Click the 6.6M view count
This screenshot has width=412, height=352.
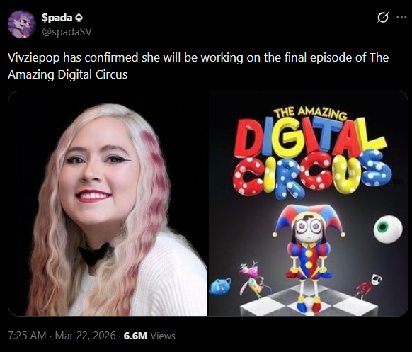pos(135,336)
